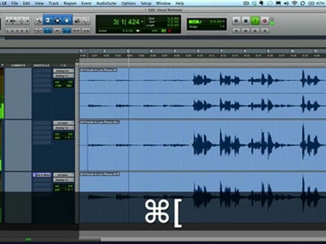The image size is (326, 244).
Task: Select the Trimmer tool
Action: click(x=48, y=20)
